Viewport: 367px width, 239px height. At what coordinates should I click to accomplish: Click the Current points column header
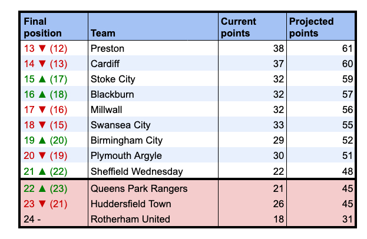point(238,27)
